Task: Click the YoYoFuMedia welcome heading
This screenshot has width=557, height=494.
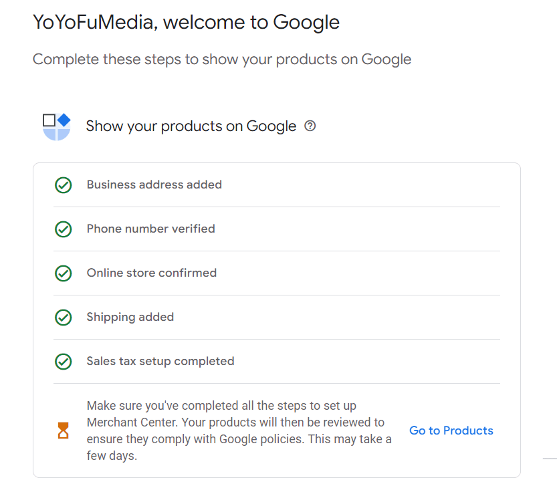Action: (x=186, y=22)
